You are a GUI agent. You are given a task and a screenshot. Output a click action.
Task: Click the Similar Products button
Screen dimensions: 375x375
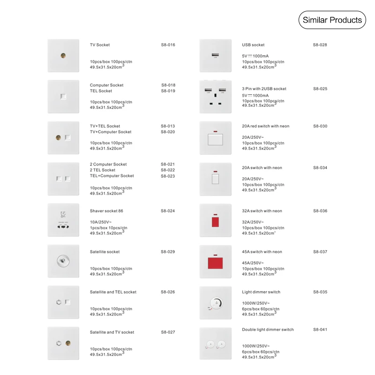coord(332,20)
